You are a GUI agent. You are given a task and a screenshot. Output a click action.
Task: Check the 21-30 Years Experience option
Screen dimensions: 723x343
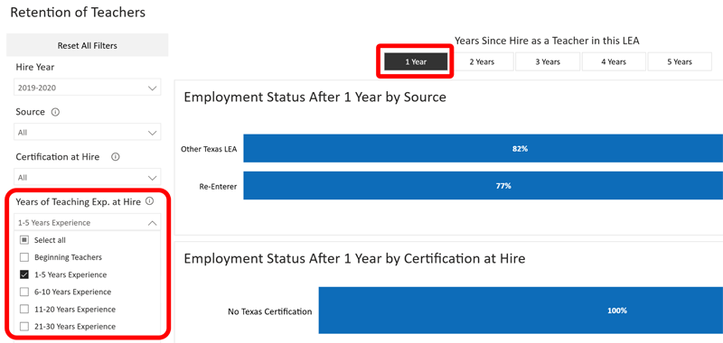click(x=24, y=327)
